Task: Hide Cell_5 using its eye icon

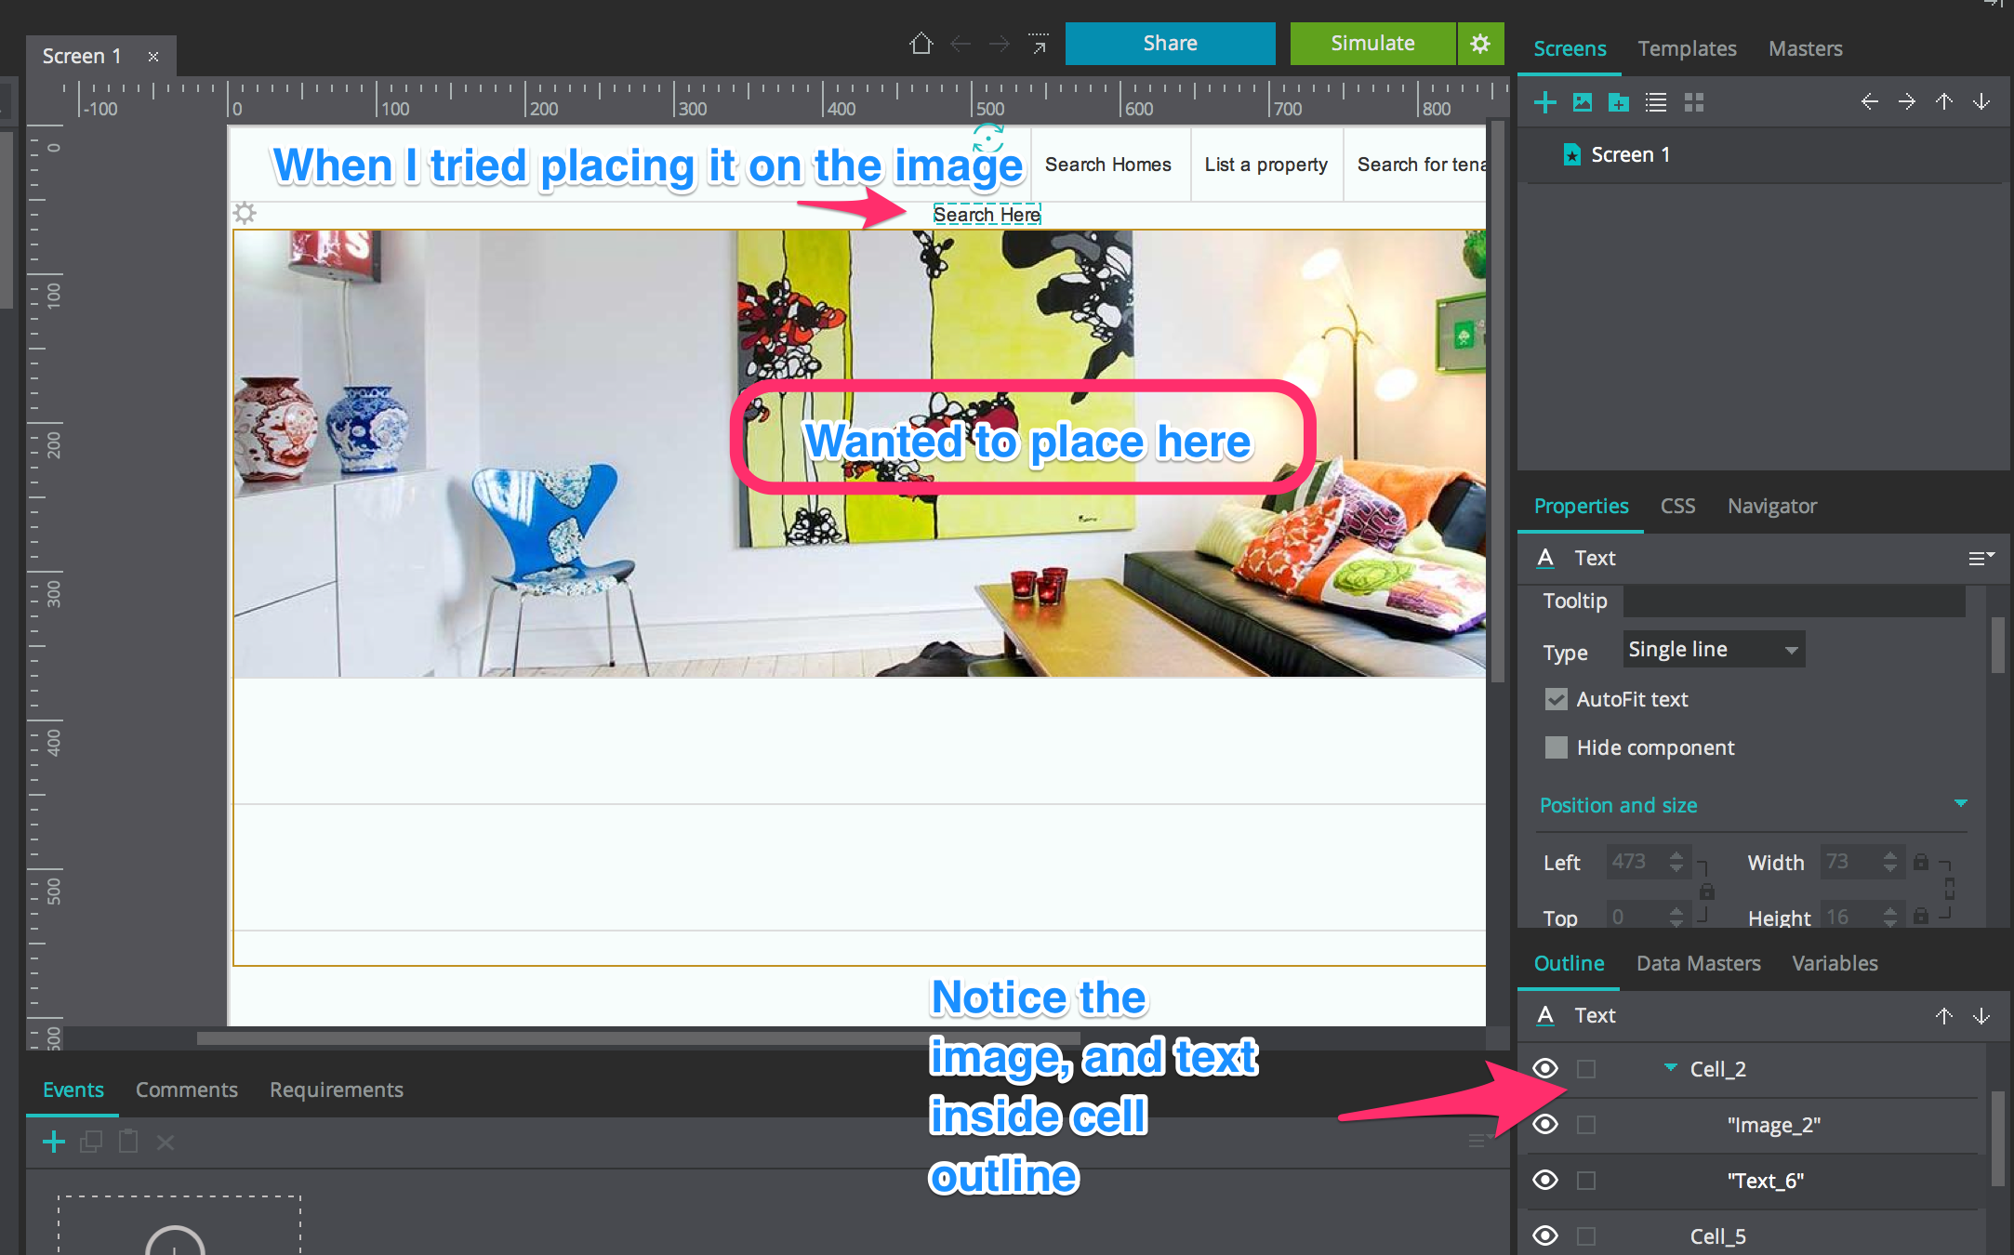Action: tap(1545, 1236)
